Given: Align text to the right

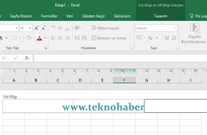Looking at the screenshot, I should pos(67,38).
